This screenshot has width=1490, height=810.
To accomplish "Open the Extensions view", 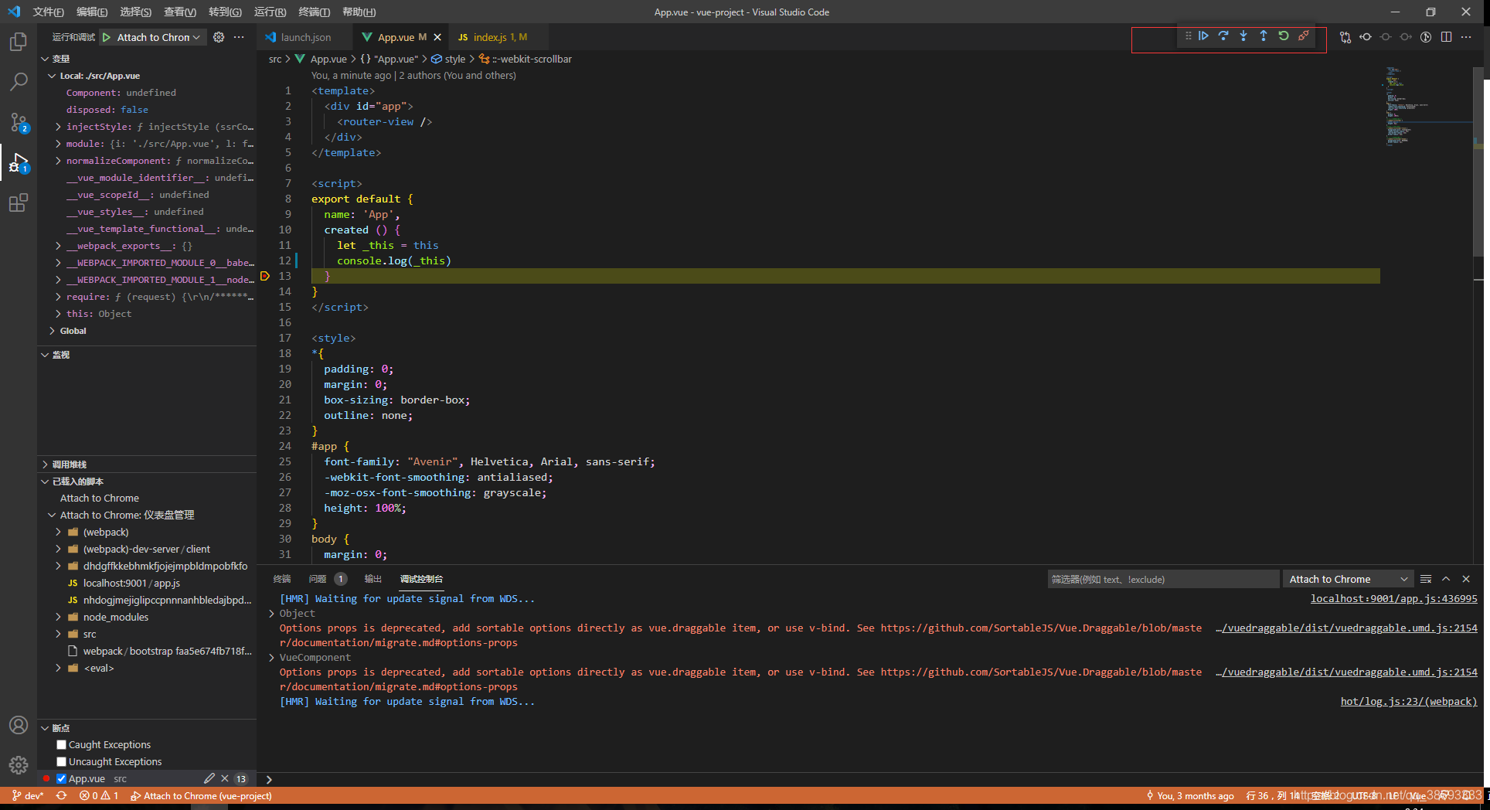I will coord(19,202).
